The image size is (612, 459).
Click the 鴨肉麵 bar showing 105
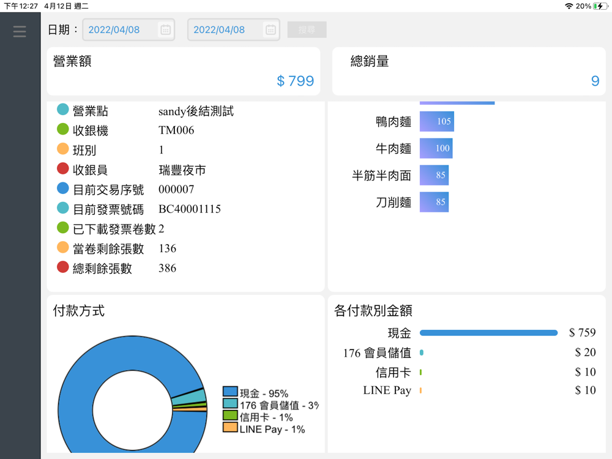(437, 121)
